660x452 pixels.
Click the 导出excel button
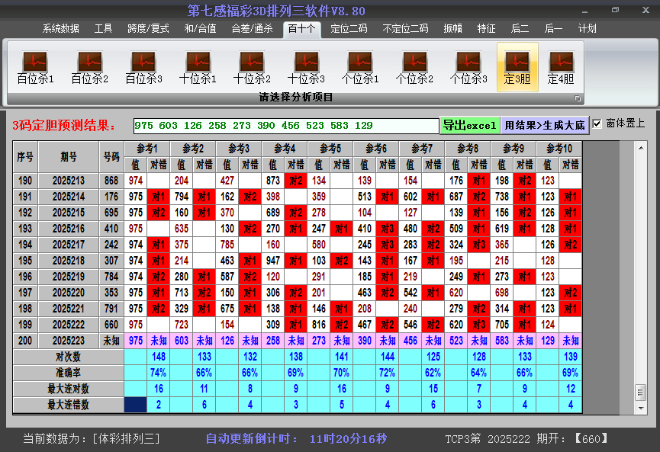[469, 125]
